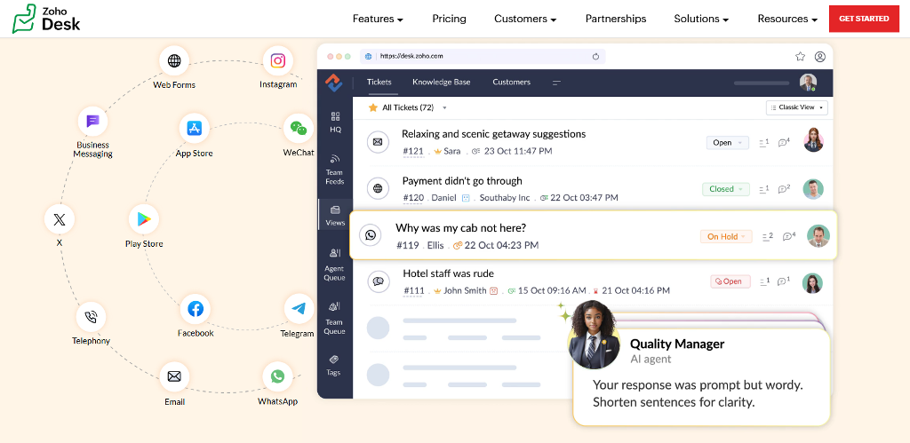The width and height of the screenshot is (910, 443).
Task: Click the Zoho Desk app logo in header
Action: click(334, 83)
